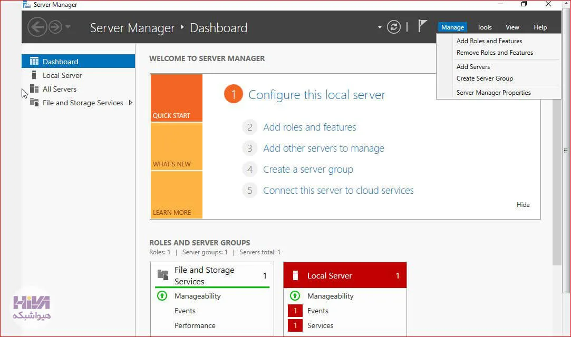
Task: Click the Local Server icon in sidebar
Action: [x=34, y=75]
